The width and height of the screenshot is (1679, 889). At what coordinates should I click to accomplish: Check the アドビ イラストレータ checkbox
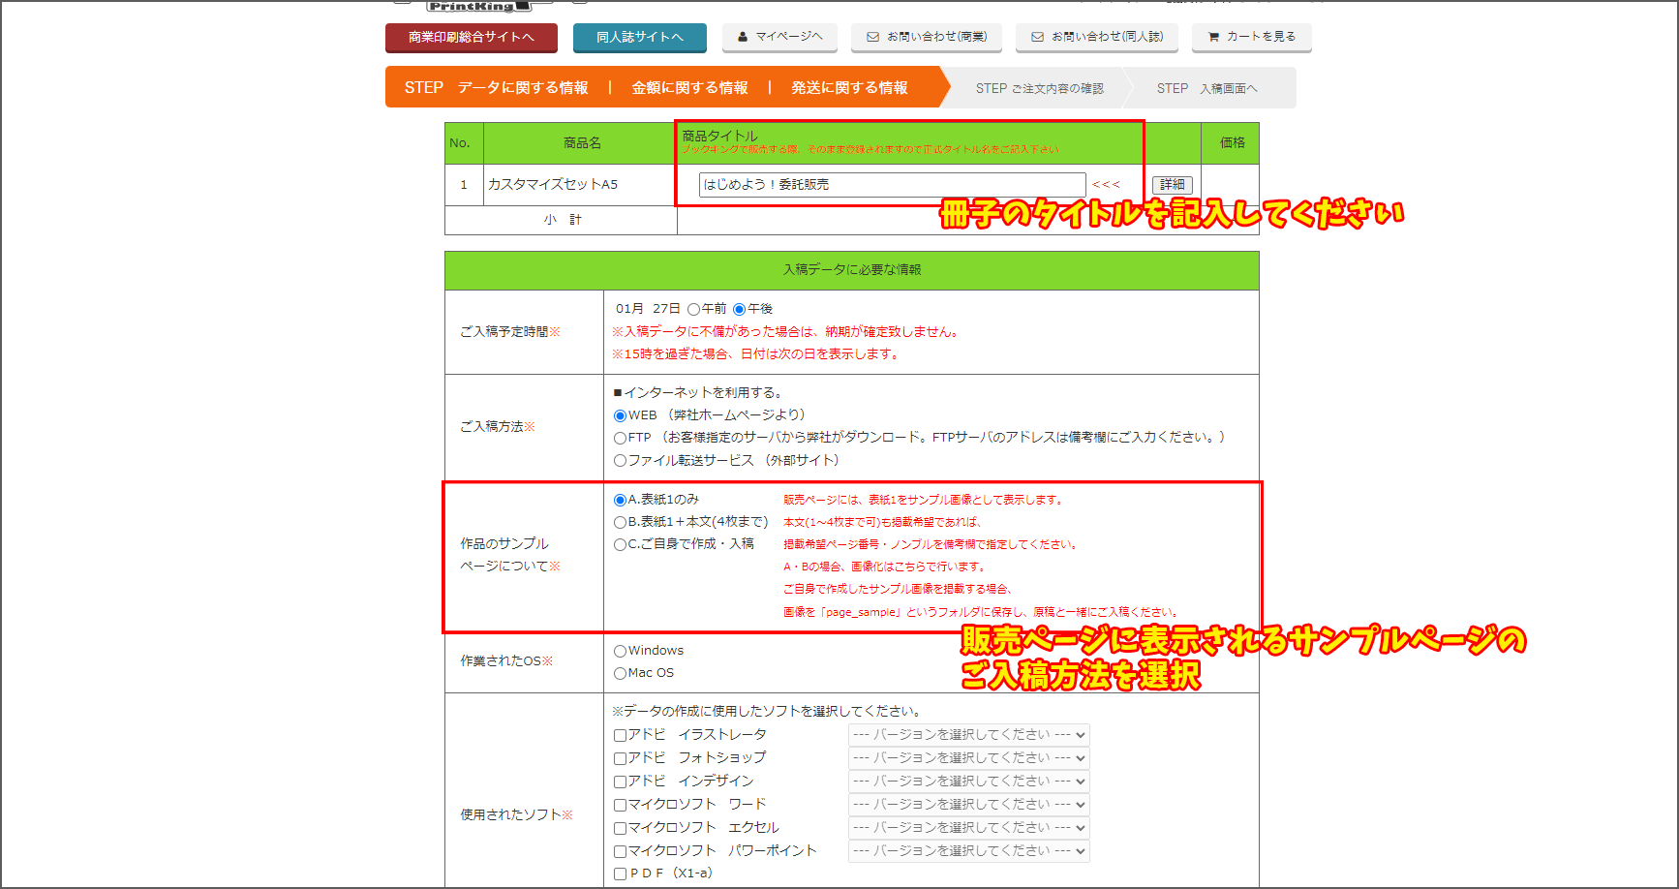[x=621, y=734]
